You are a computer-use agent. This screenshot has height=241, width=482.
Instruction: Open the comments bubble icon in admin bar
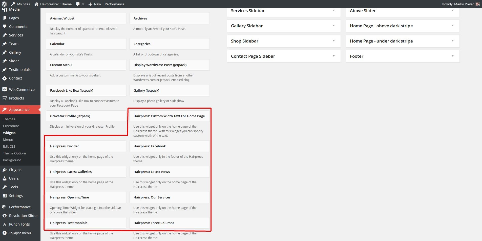(x=78, y=4)
